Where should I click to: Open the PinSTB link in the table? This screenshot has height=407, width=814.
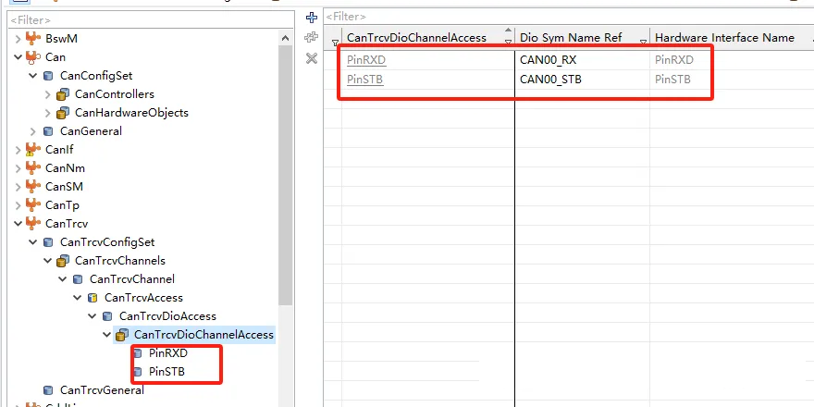365,80
